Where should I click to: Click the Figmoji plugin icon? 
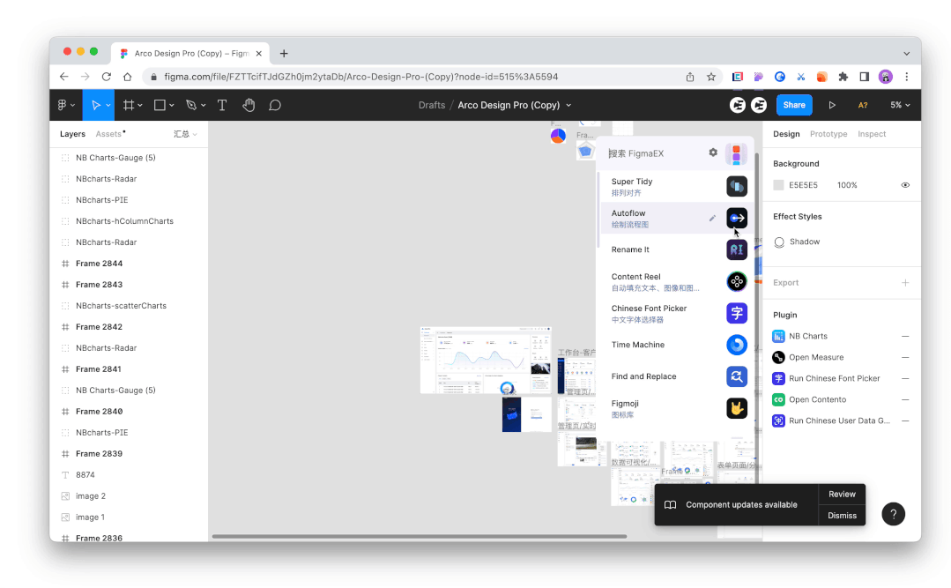click(737, 408)
